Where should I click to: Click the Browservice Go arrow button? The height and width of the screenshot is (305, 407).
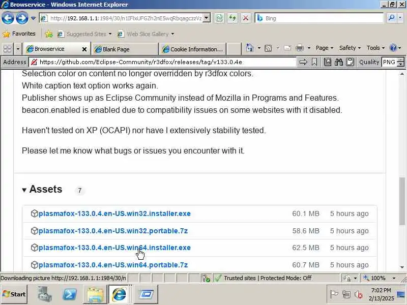tap(303, 62)
